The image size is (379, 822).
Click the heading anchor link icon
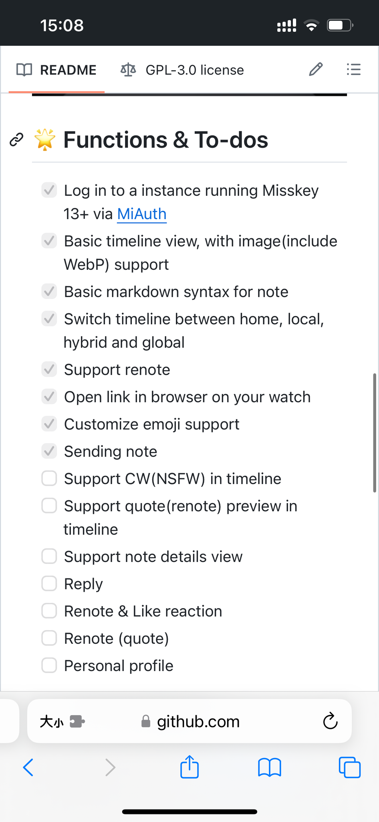point(16,140)
